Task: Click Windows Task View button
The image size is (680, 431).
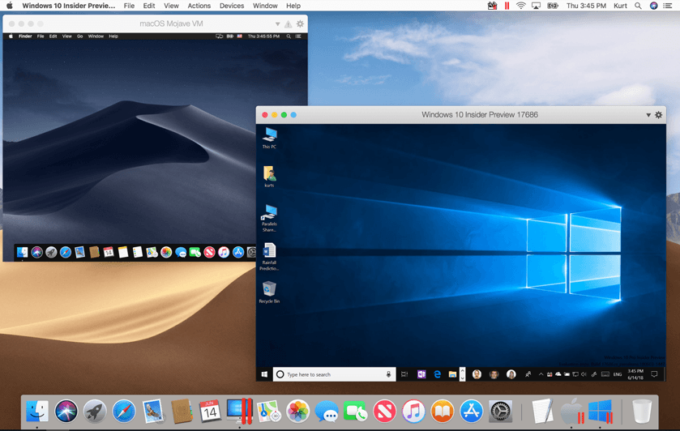Action: click(404, 374)
